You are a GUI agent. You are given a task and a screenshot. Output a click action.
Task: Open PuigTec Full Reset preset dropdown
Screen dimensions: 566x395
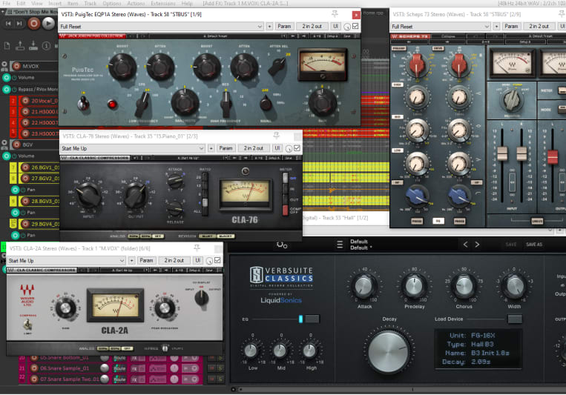tap(160, 27)
